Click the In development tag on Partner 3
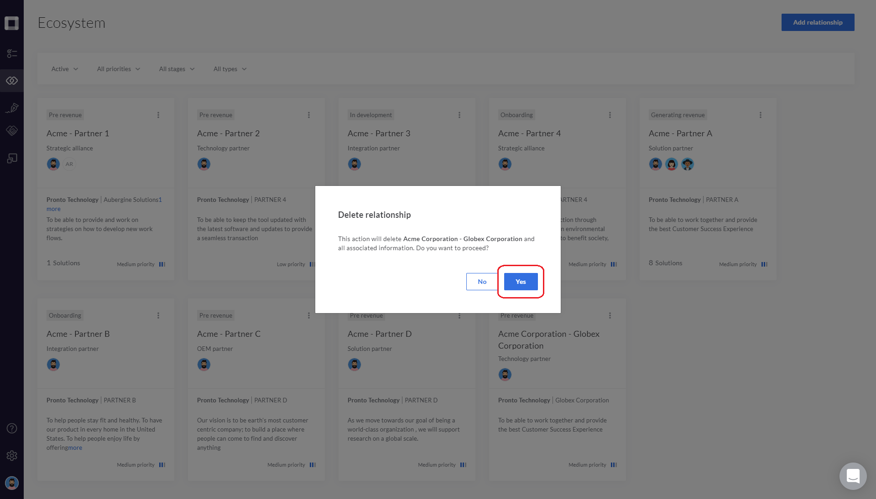 point(371,115)
